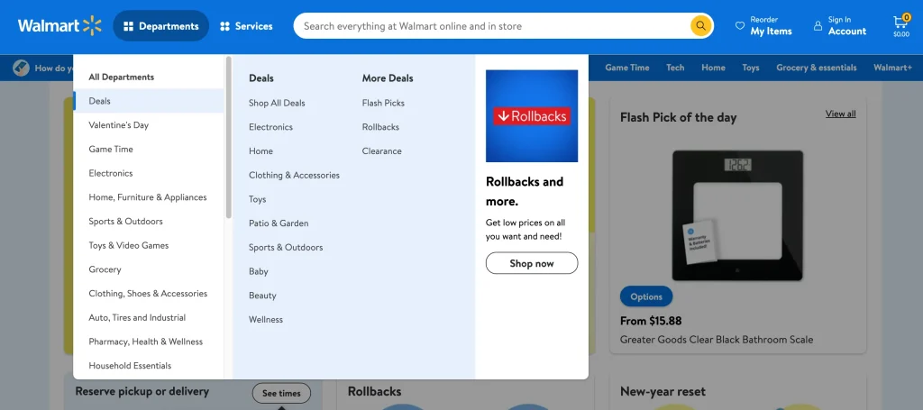923x410 pixels.
Task: Click Shop All Deals link
Action: pyautogui.click(x=277, y=103)
